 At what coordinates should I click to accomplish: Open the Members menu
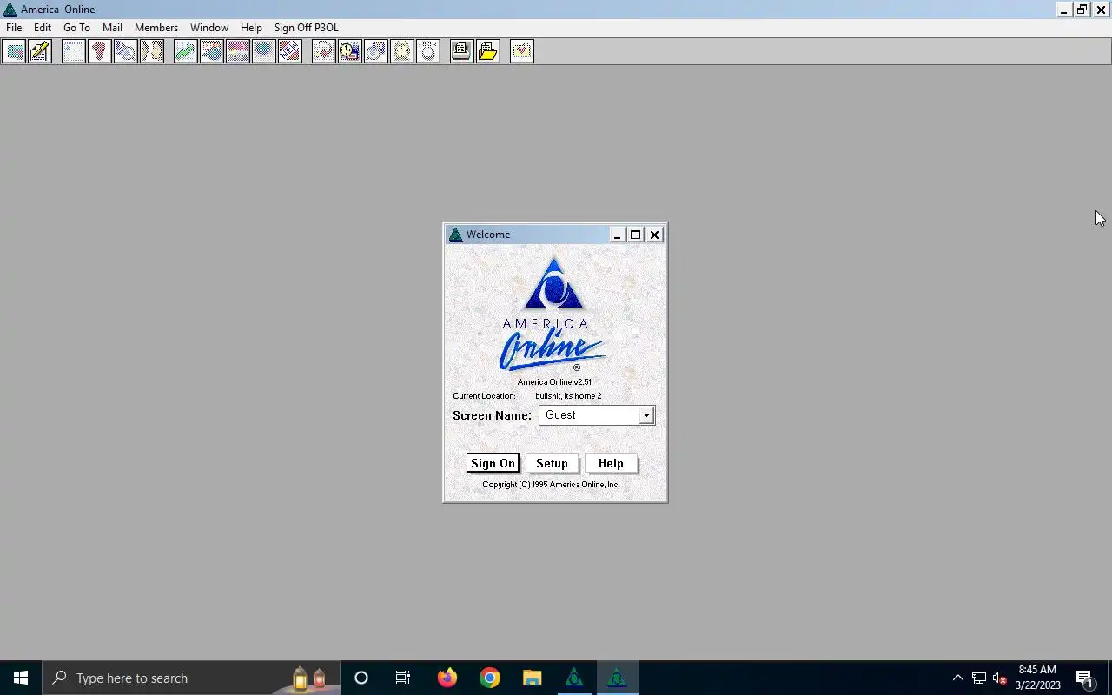point(156,28)
